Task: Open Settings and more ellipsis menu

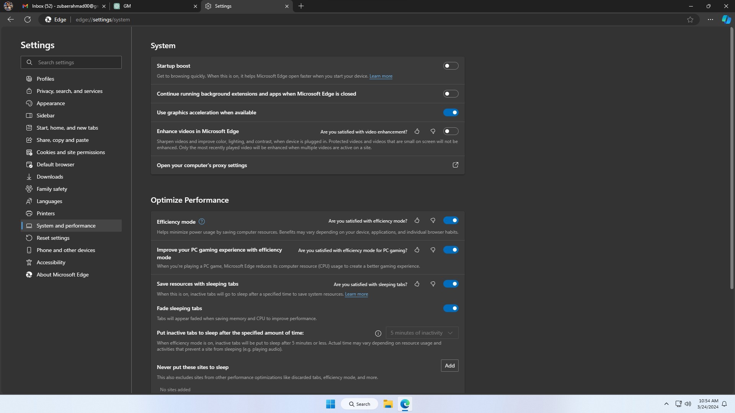Action: tap(710, 20)
